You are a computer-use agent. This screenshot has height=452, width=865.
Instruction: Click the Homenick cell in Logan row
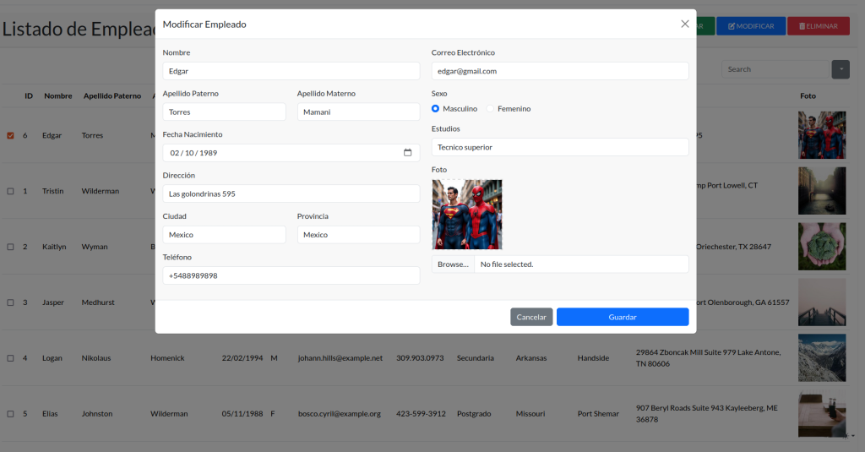[168, 358]
